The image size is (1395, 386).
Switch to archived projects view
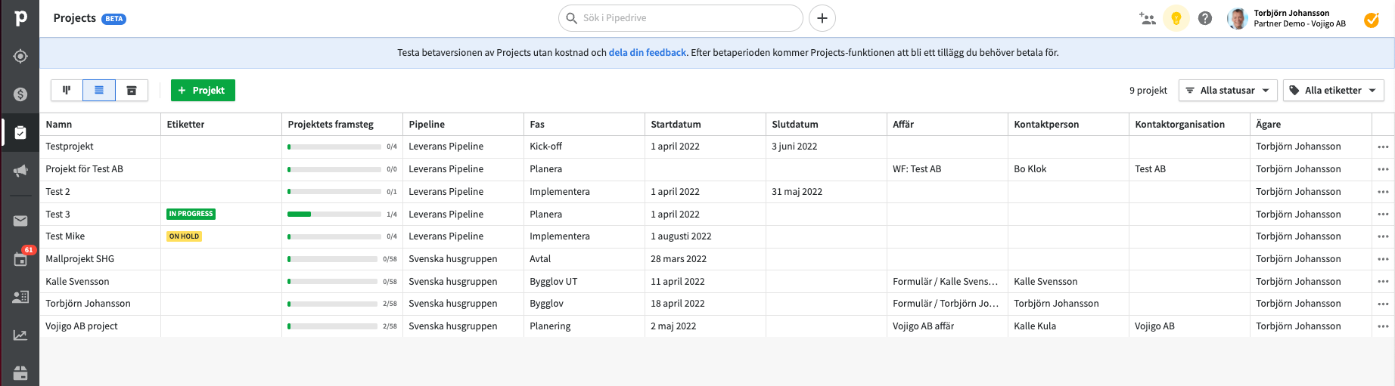pyautogui.click(x=132, y=91)
